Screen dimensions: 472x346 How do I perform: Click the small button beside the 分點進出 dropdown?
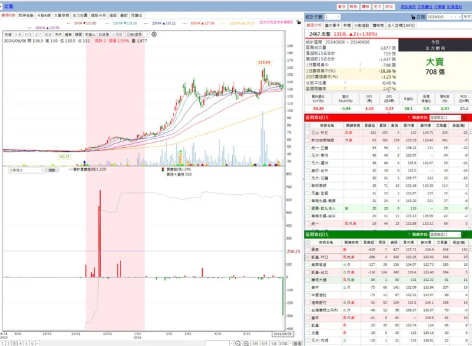pos(52,170)
